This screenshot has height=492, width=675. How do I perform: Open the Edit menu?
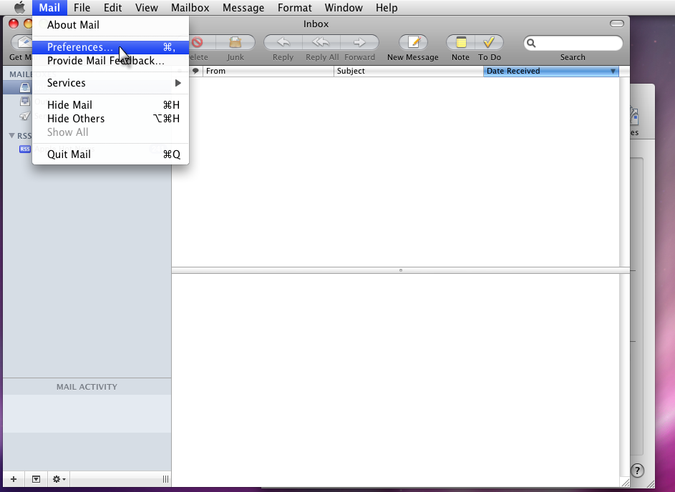(113, 7)
